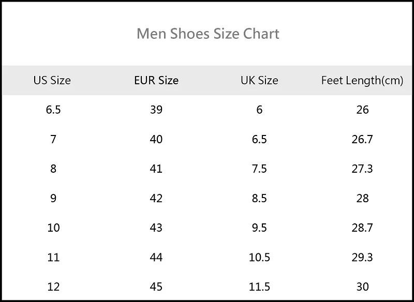Select UK size 9.5 cell
Screen dimensions: 414x302
tap(259, 228)
